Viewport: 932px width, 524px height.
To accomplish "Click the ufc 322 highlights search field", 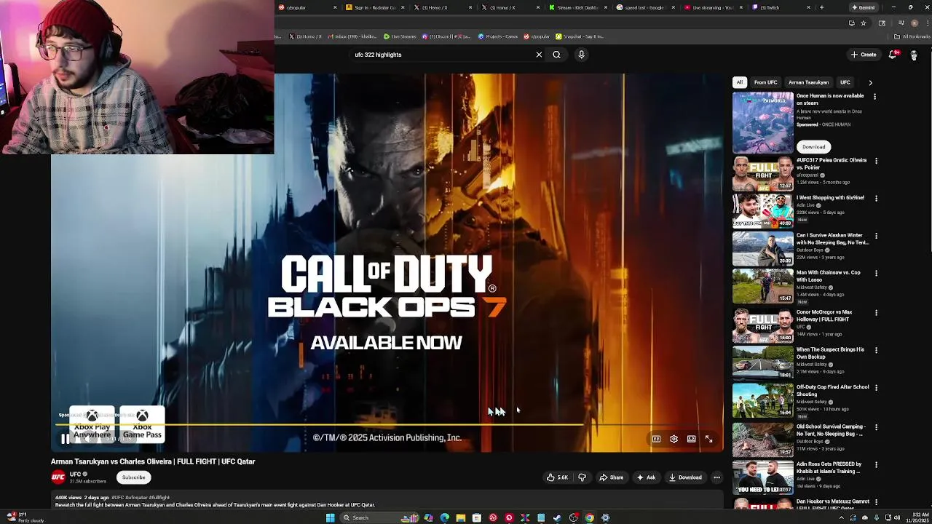I will tap(443, 55).
